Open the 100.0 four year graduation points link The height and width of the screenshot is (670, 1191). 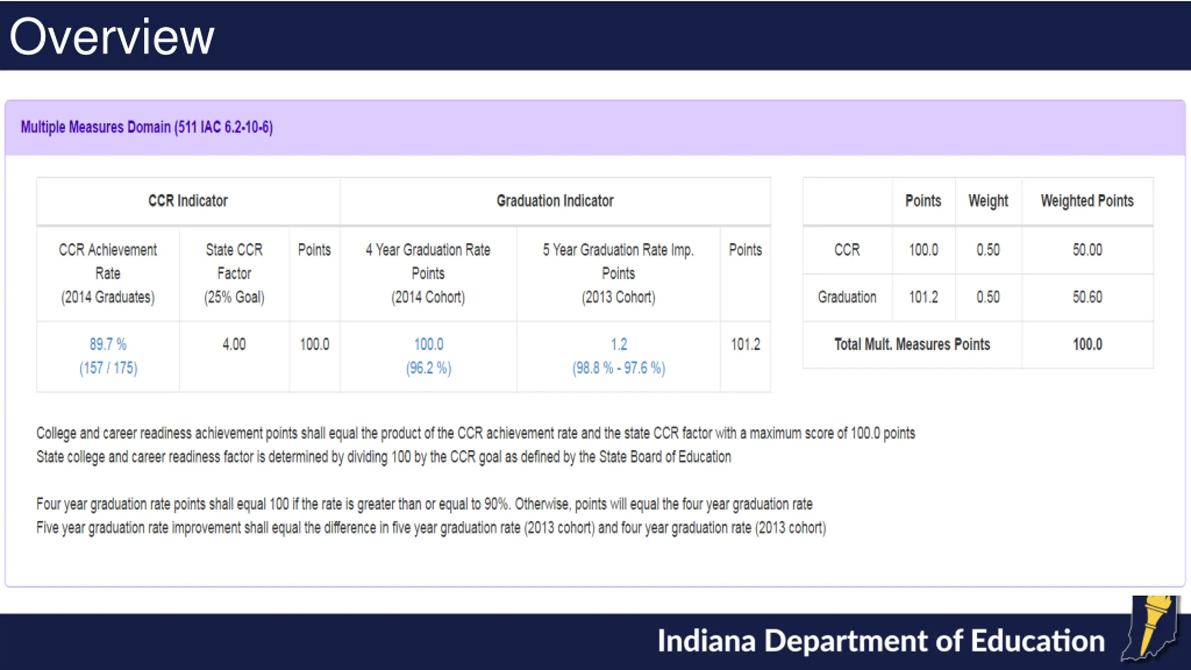428,344
